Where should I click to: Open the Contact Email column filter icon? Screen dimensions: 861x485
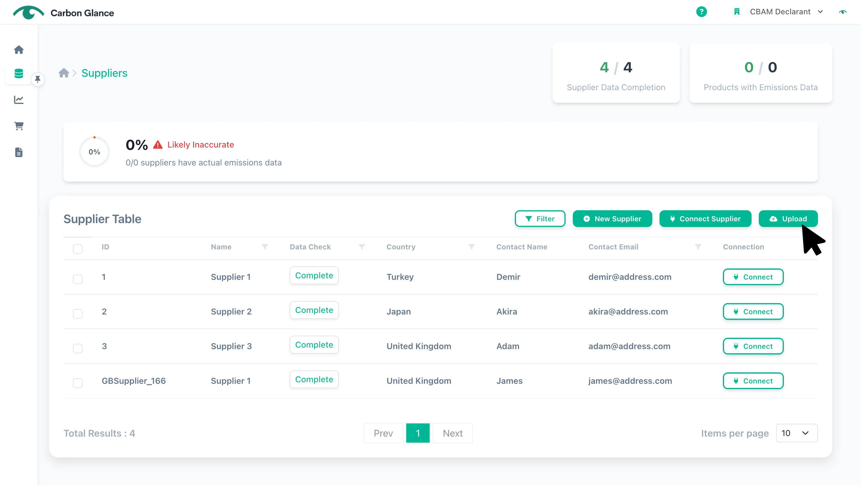(x=698, y=247)
